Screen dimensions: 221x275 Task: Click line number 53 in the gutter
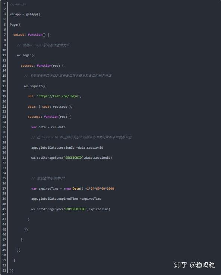4,271
